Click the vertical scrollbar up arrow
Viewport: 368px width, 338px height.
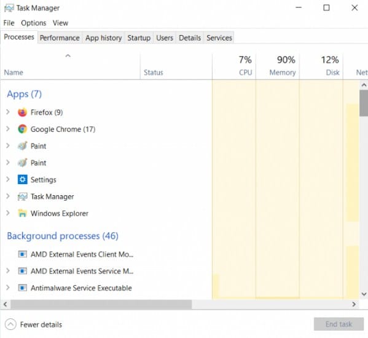point(364,85)
